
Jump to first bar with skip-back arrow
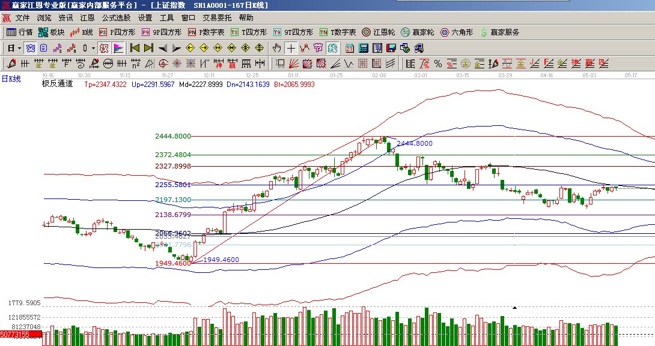tap(135, 48)
